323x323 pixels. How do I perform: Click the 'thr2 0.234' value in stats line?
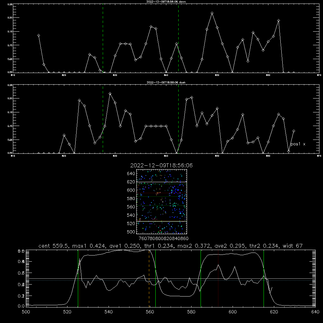coord(264,246)
